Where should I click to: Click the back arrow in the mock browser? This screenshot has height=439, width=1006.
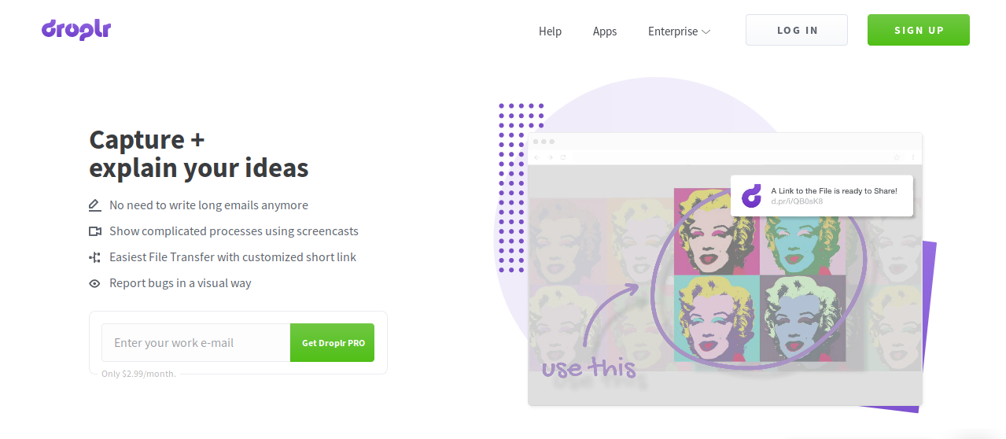tap(537, 157)
